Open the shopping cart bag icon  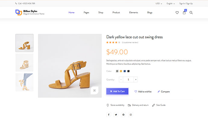click(184, 13)
